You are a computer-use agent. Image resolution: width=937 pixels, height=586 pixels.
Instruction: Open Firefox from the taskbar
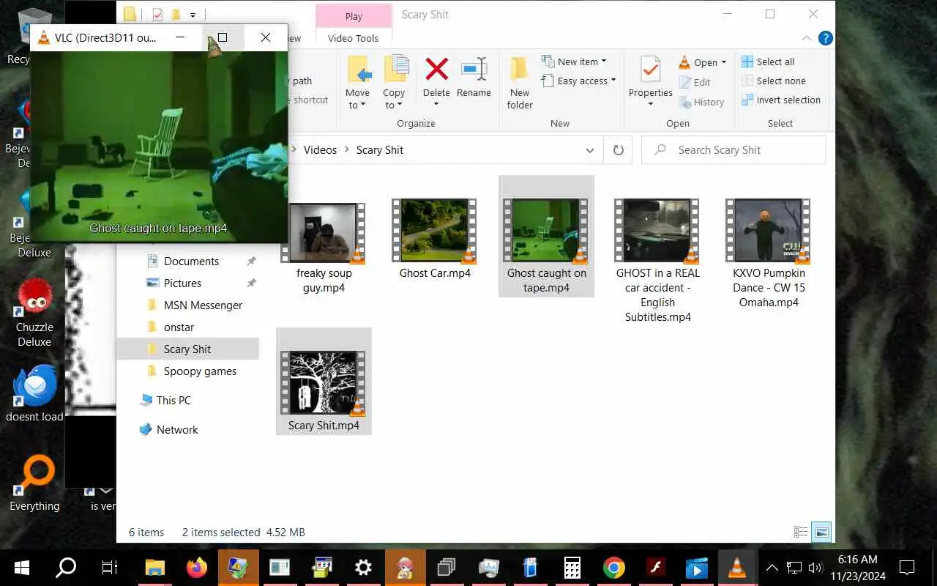pos(197,568)
